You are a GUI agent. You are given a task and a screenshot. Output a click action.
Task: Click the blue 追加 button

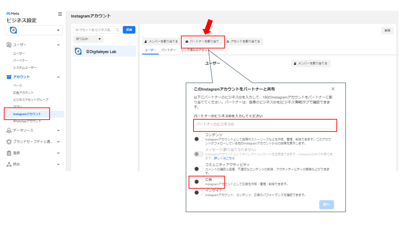(129, 30)
